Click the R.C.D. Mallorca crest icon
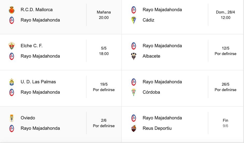 (12, 10)
